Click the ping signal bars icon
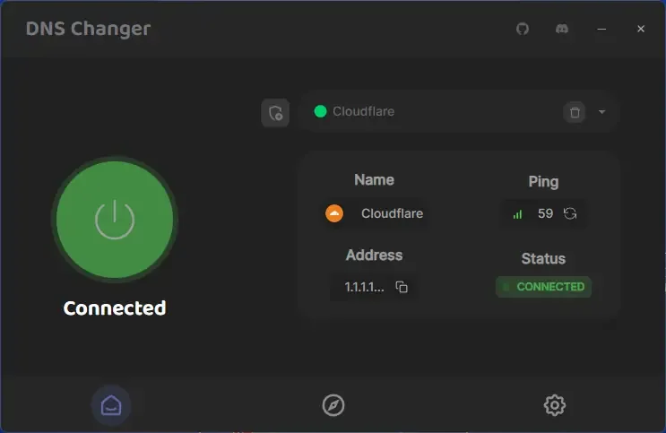This screenshot has width=666, height=433. pos(517,214)
